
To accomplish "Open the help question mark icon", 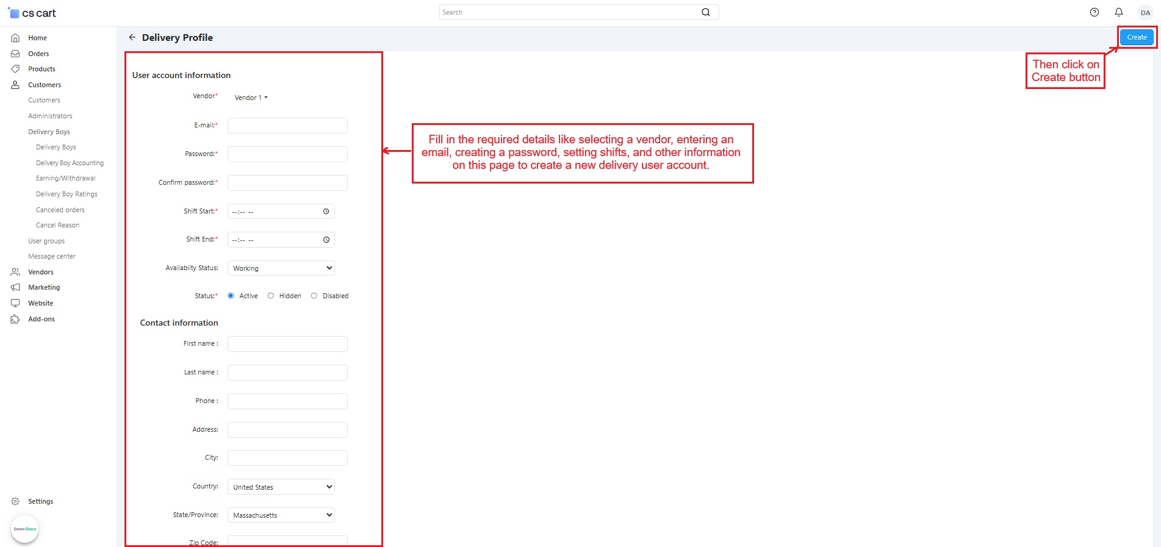I will click(x=1095, y=12).
